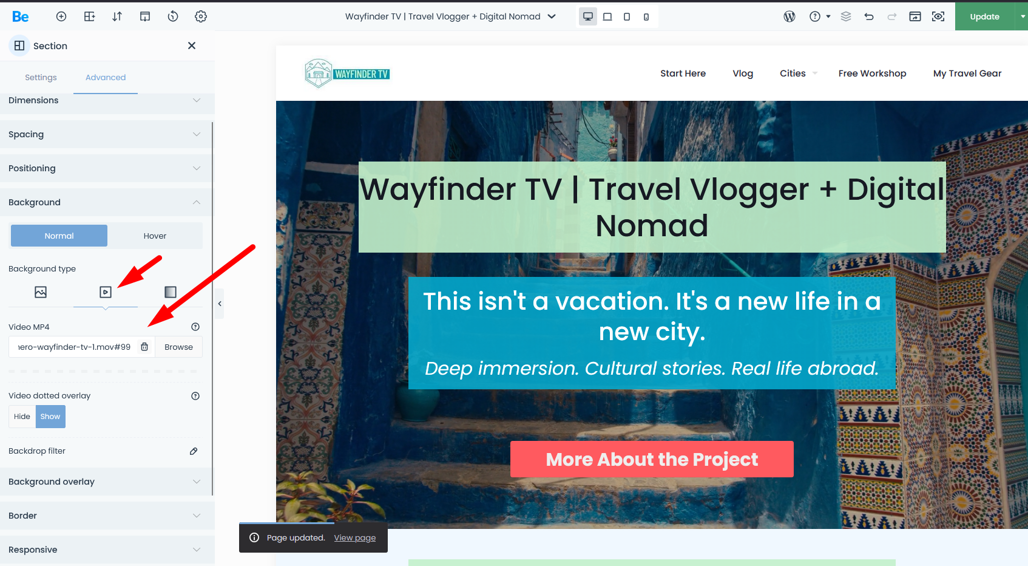The height and width of the screenshot is (566, 1028).
Task: Open the revision history icon
Action: [x=173, y=16]
